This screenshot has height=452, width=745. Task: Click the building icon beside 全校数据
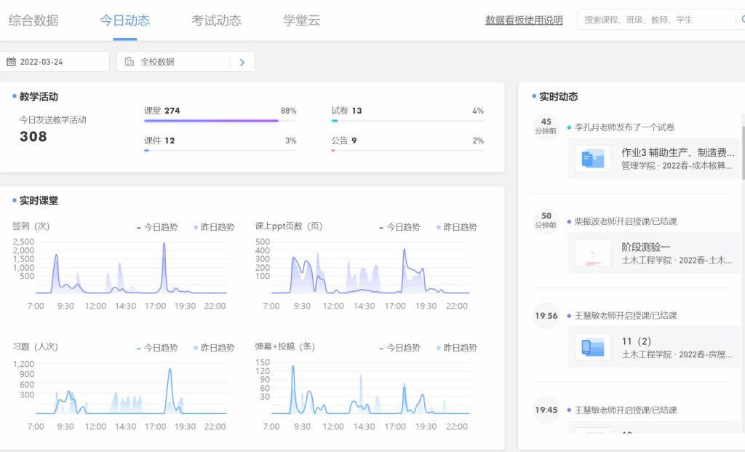point(130,62)
